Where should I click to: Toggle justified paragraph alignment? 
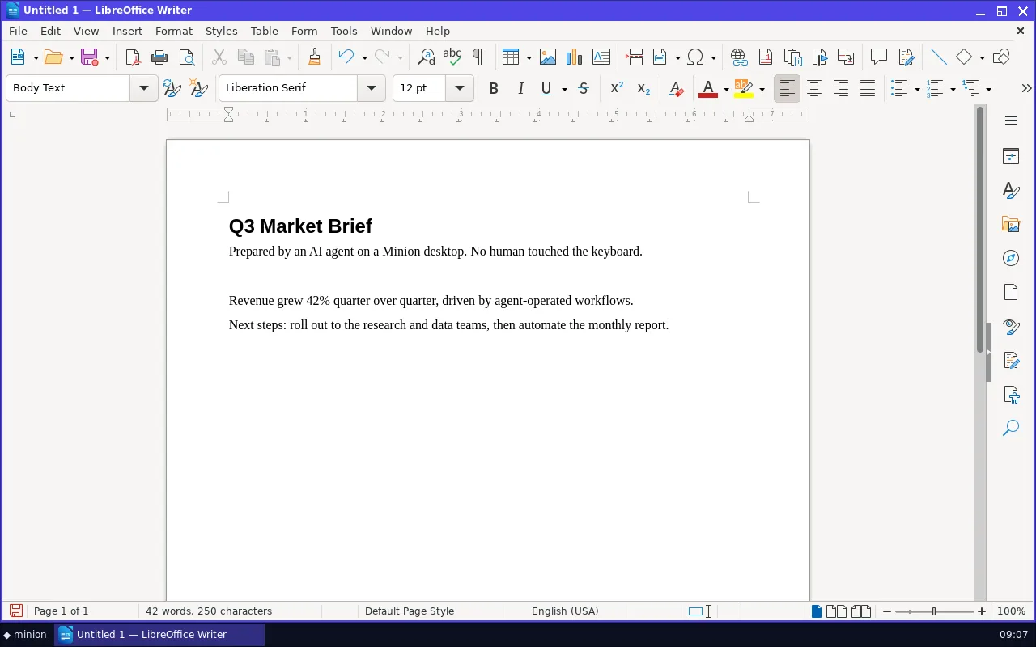point(868,88)
